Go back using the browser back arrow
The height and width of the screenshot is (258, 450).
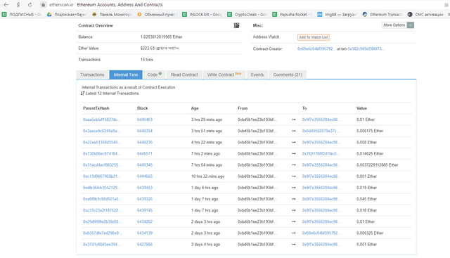pyautogui.click(x=6, y=5)
